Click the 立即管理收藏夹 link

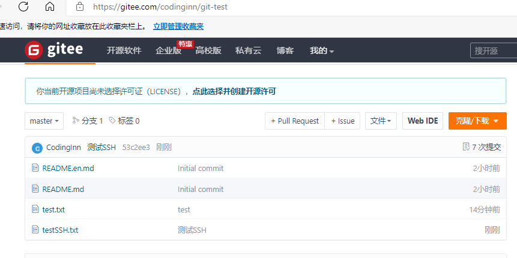(178, 26)
